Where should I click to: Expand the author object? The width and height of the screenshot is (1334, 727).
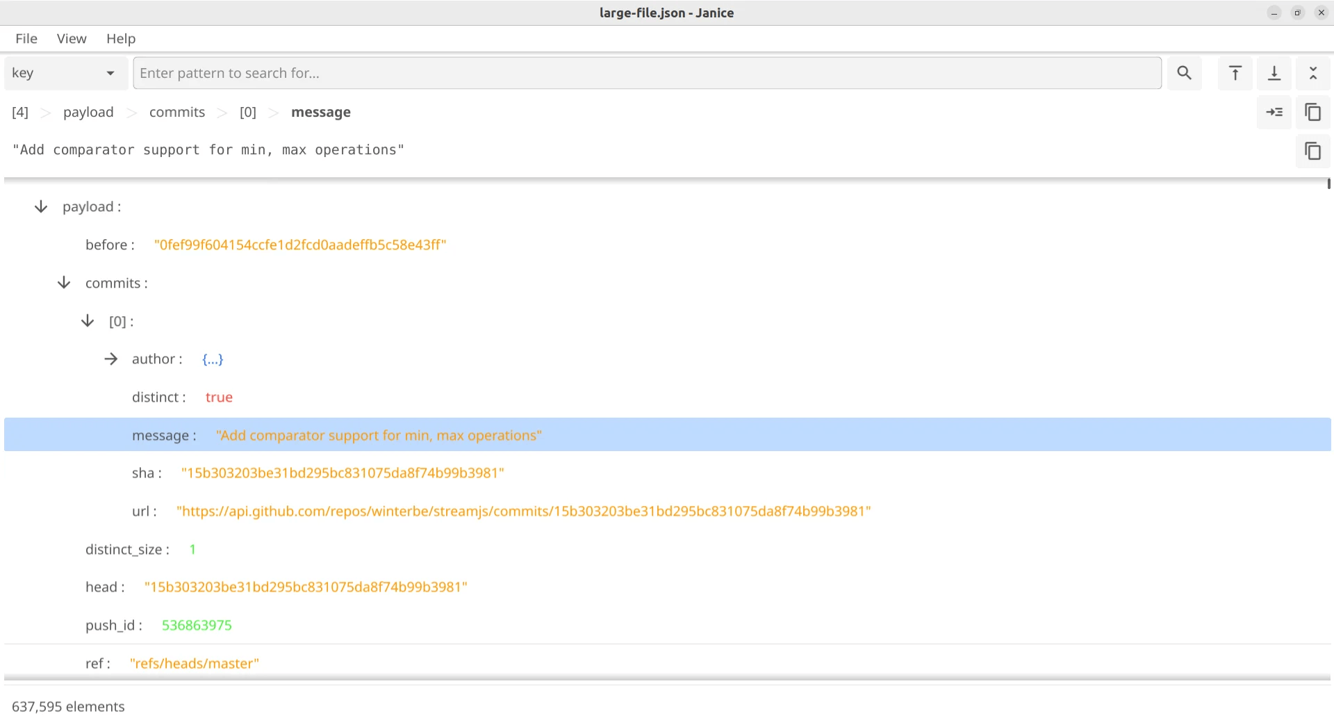tap(110, 359)
